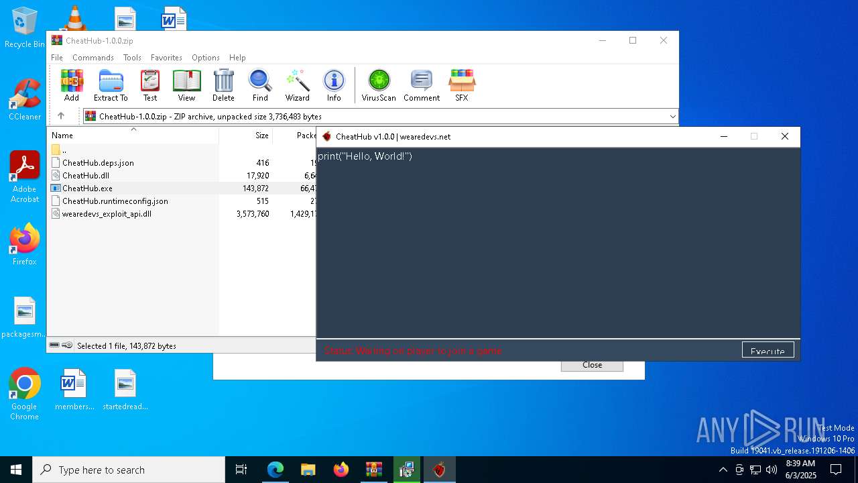This screenshot has height=483, width=858.
Task: Show archive Info
Action: coord(334,85)
